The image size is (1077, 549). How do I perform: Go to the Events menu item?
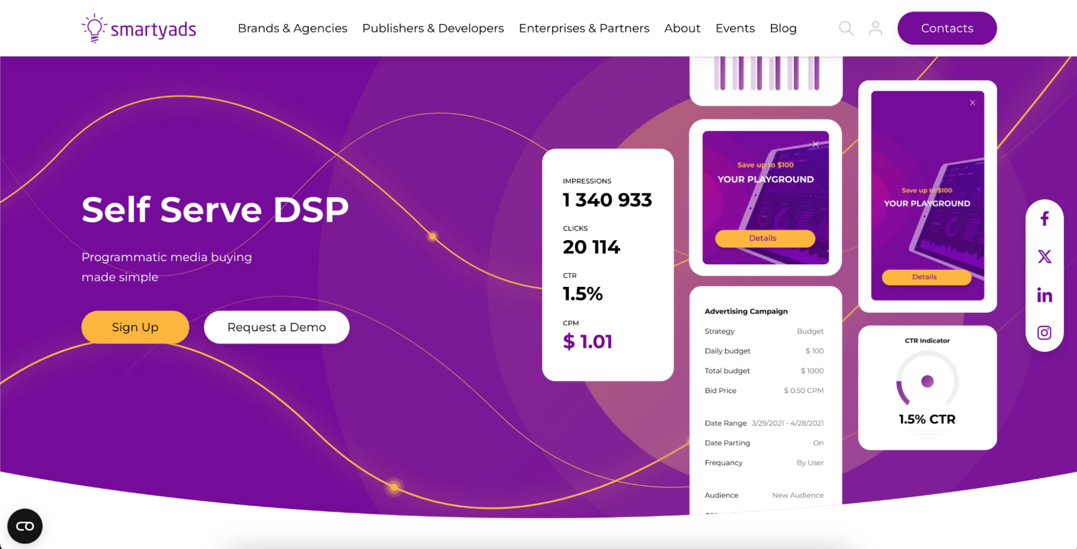(x=735, y=28)
